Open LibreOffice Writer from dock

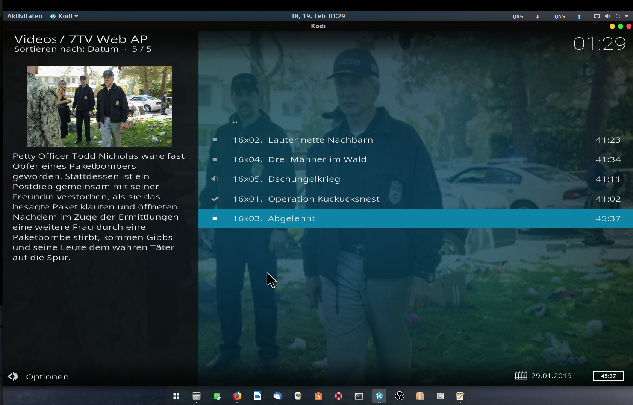tap(257, 396)
